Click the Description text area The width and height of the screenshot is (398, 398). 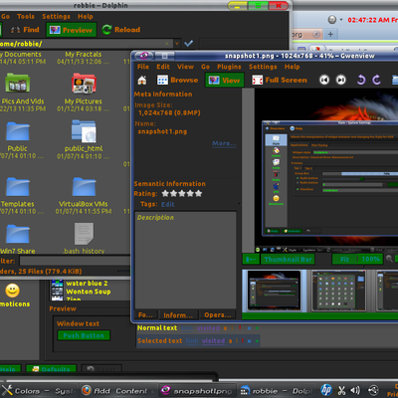(186, 261)
